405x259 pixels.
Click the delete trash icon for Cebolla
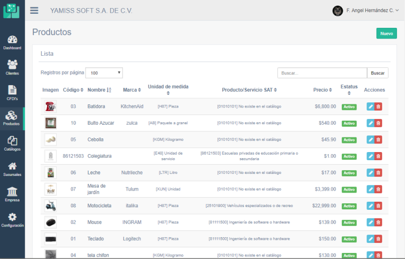379,140
